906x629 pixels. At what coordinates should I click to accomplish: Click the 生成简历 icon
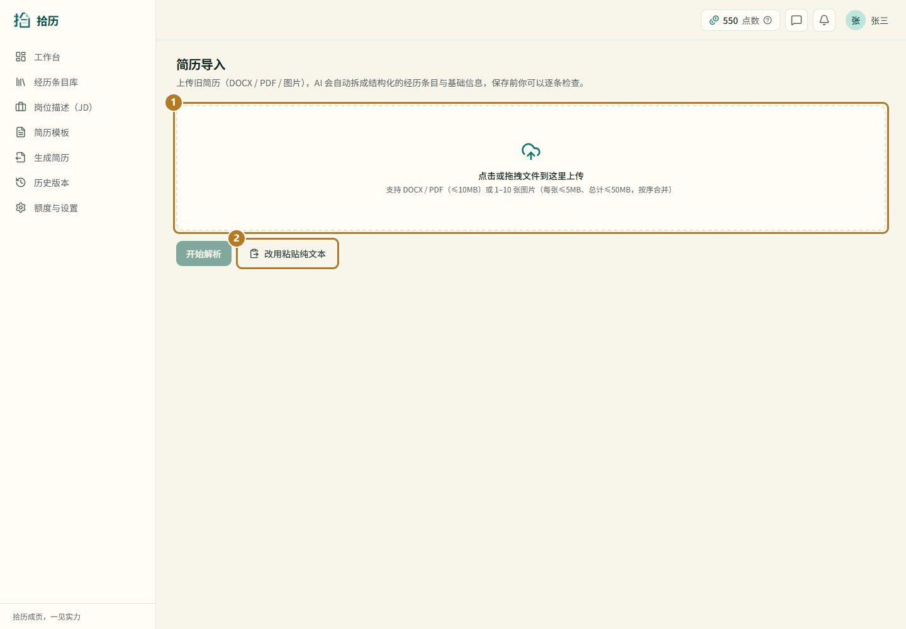click(21, 157)
